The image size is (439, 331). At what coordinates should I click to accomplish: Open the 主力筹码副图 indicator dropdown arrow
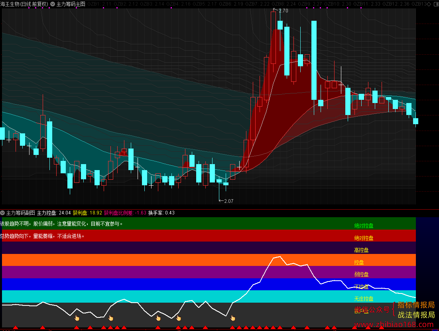coord(2,213)
